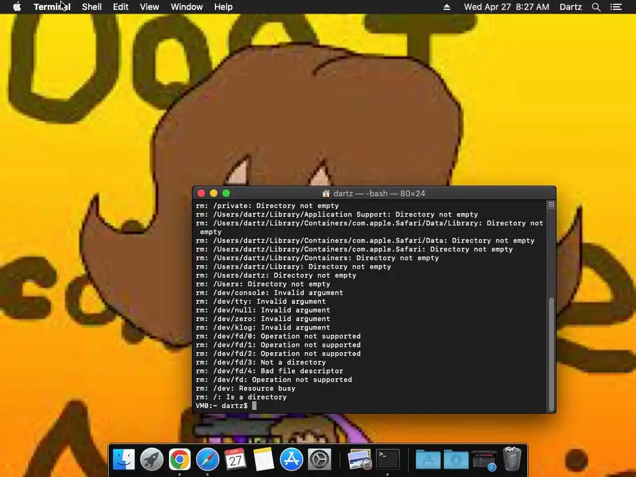Close the Terminal window red button
636x477 pixels.
tap(201, 194)
